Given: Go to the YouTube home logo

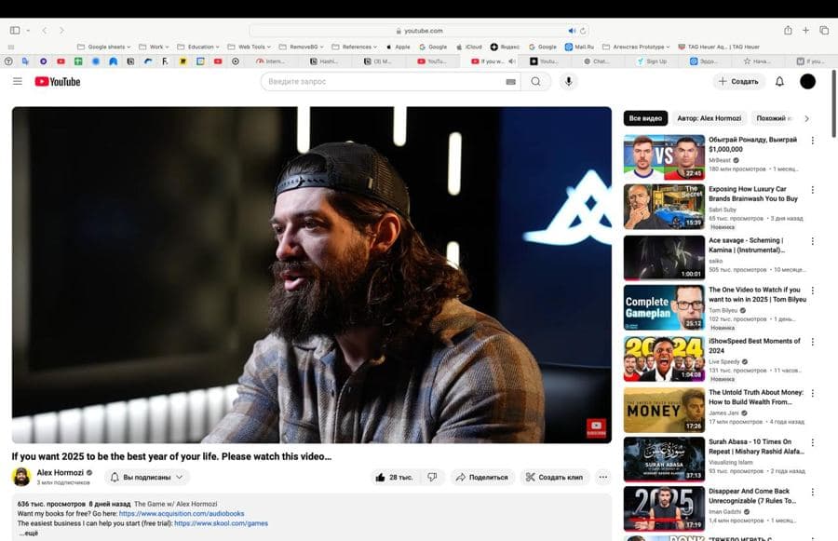Looking at the screenshot, I should tap(58, 81).
